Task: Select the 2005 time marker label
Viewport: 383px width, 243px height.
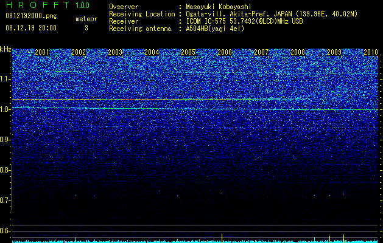Action: (188, 52)
